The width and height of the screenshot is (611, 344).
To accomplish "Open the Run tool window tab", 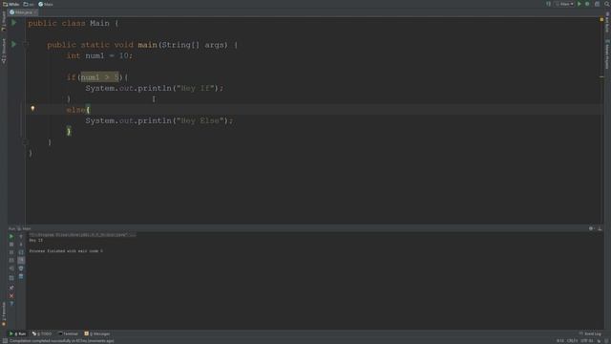I will pos(17,333).
